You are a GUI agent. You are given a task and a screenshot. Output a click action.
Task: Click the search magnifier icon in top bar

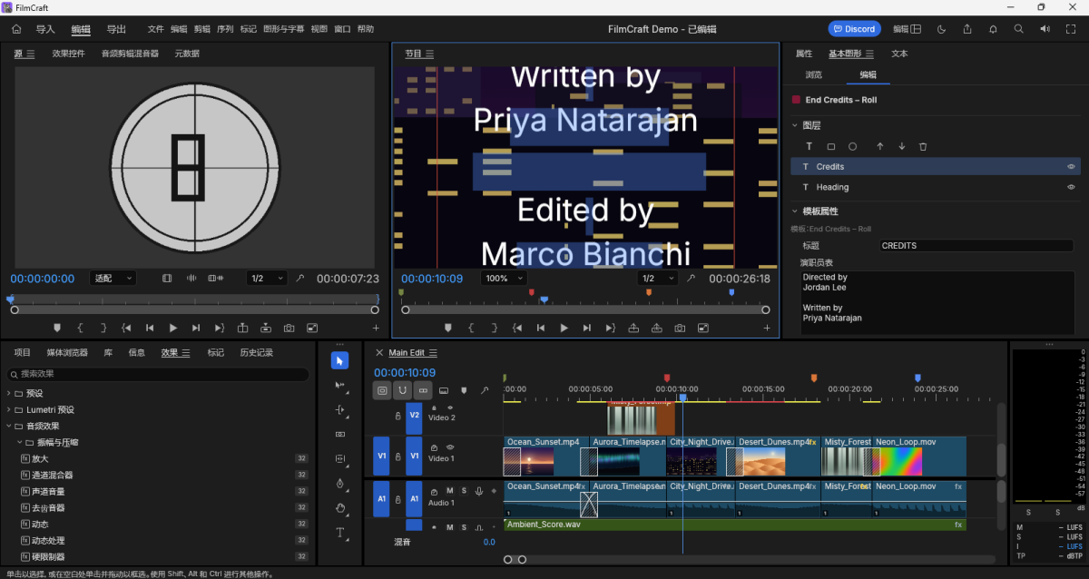[x=1019, y=29]
